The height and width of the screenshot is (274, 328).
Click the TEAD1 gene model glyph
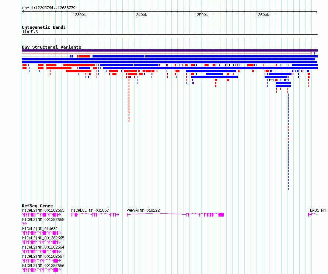click(x=313, y=215)
